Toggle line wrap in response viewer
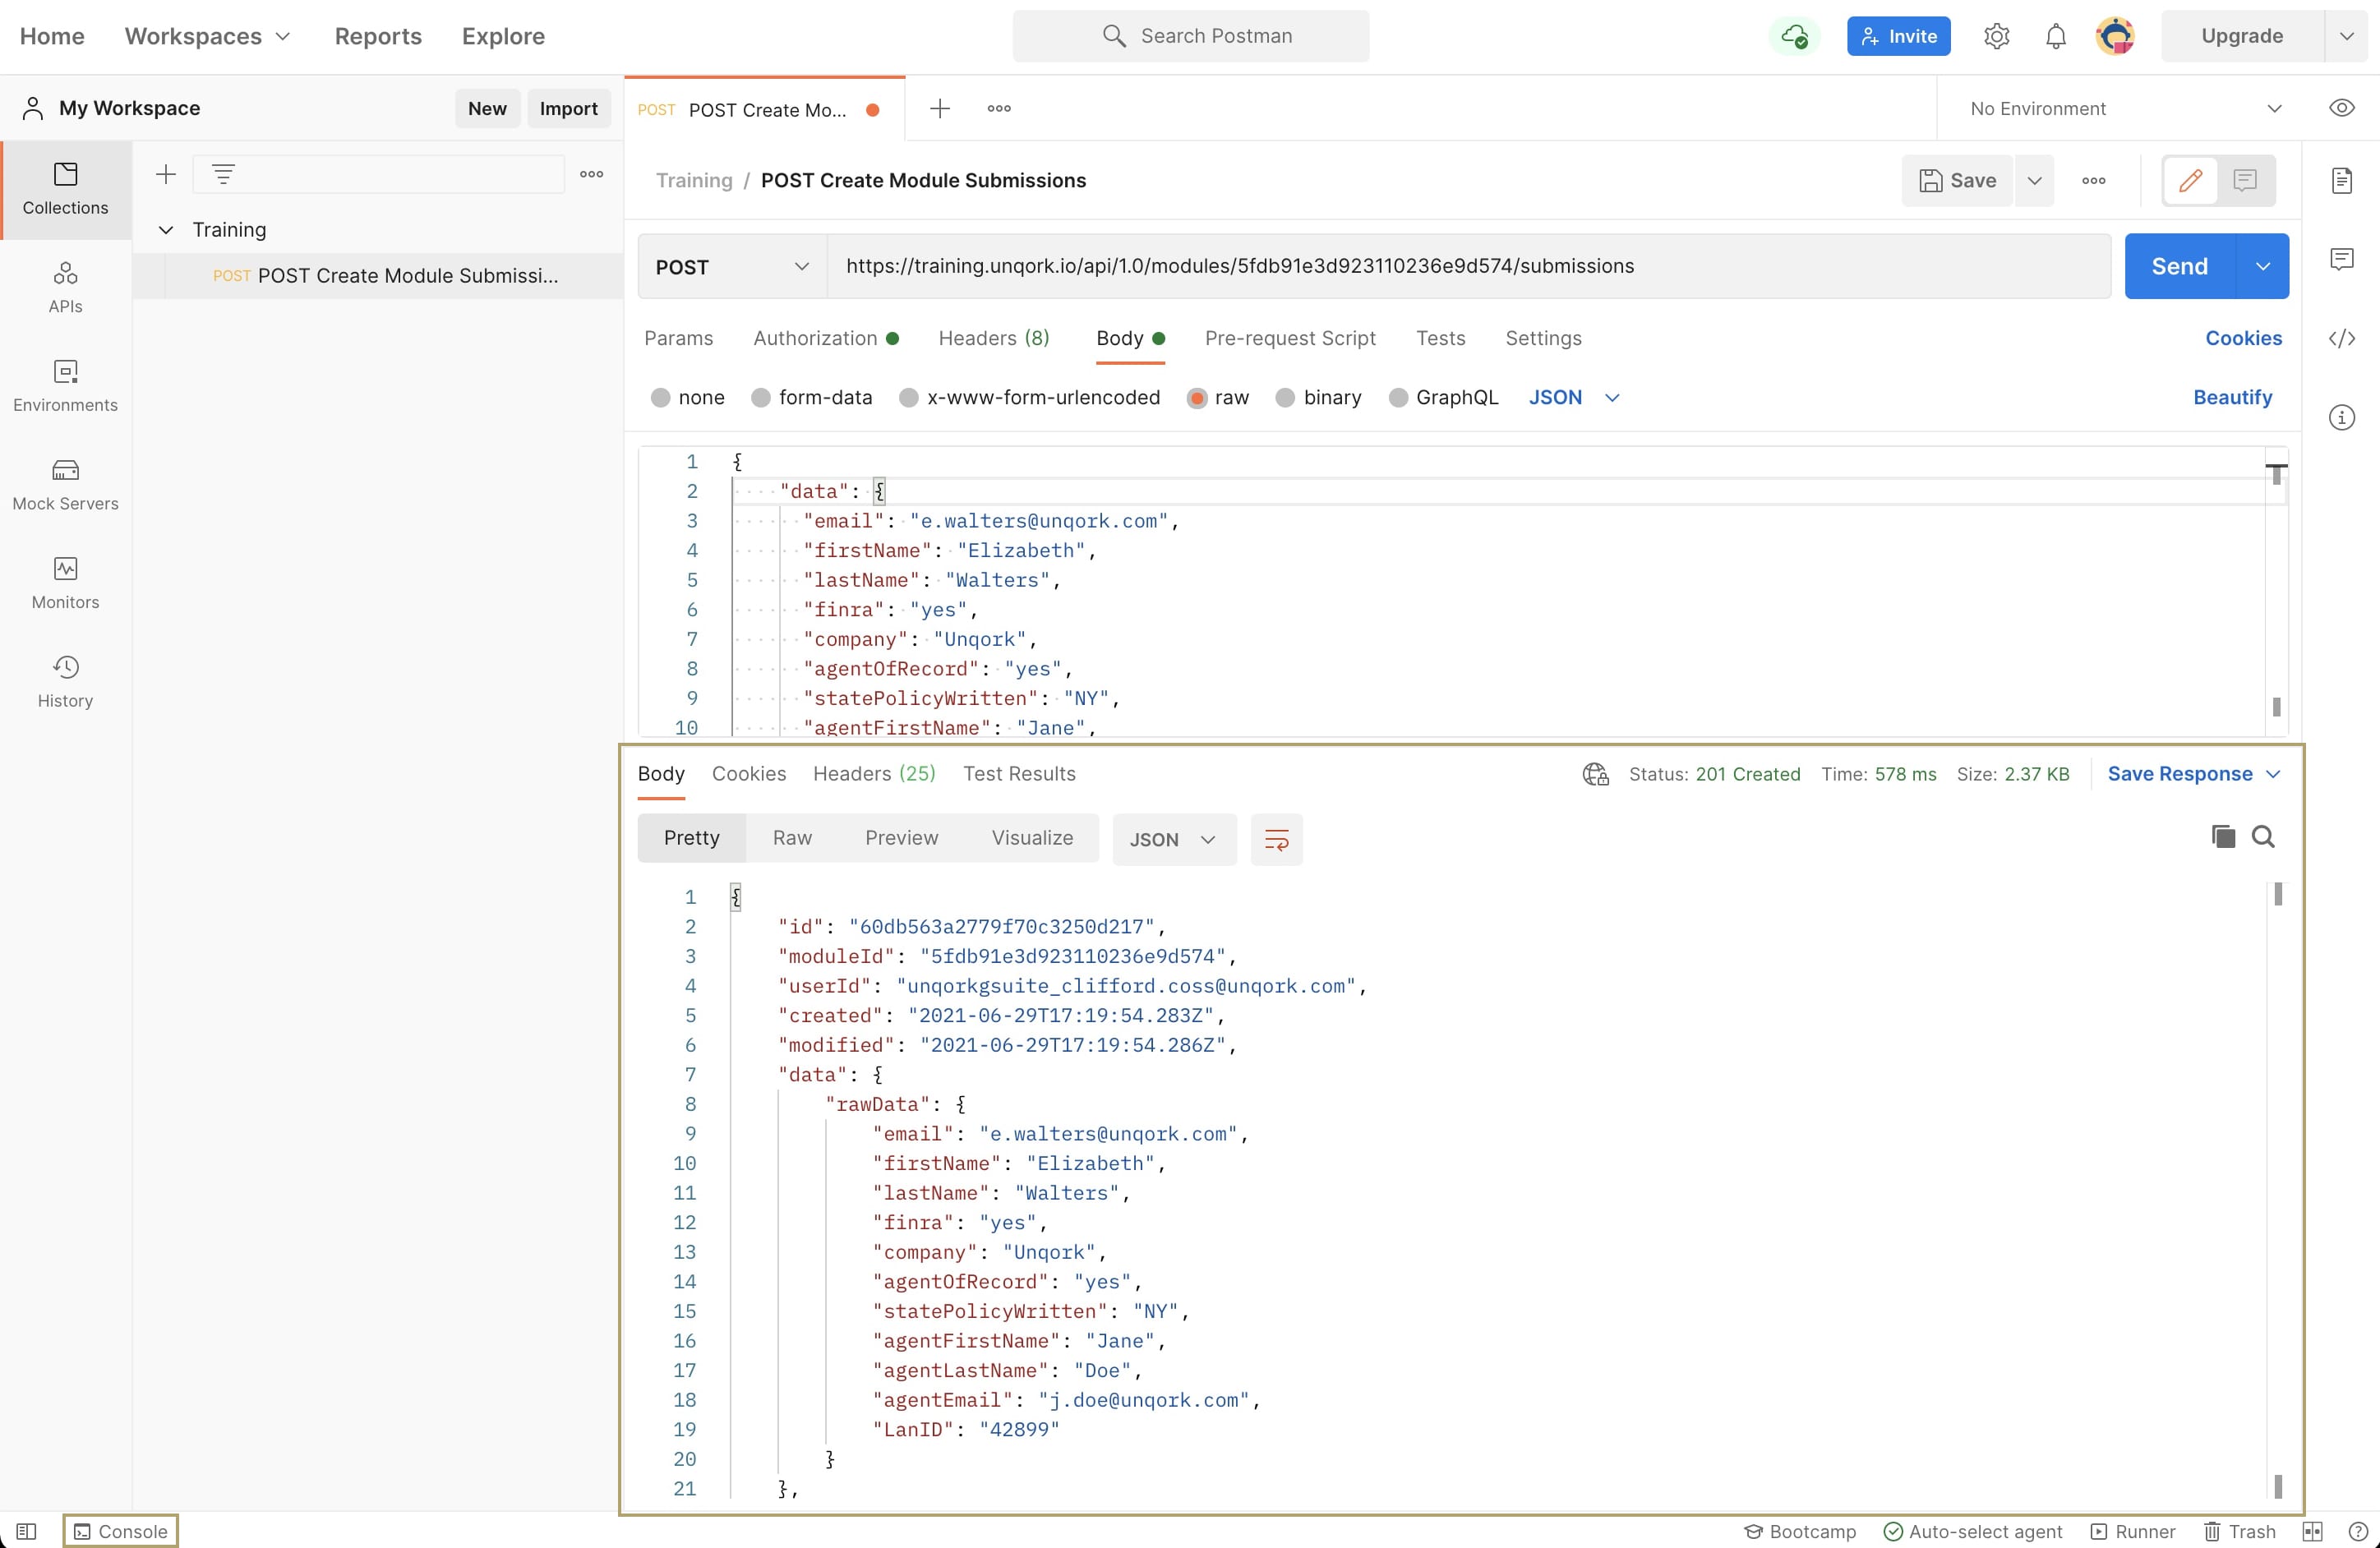The height and width of the screenshot is (1548, 2380). pyautogui.click(x=1276, y=840)
